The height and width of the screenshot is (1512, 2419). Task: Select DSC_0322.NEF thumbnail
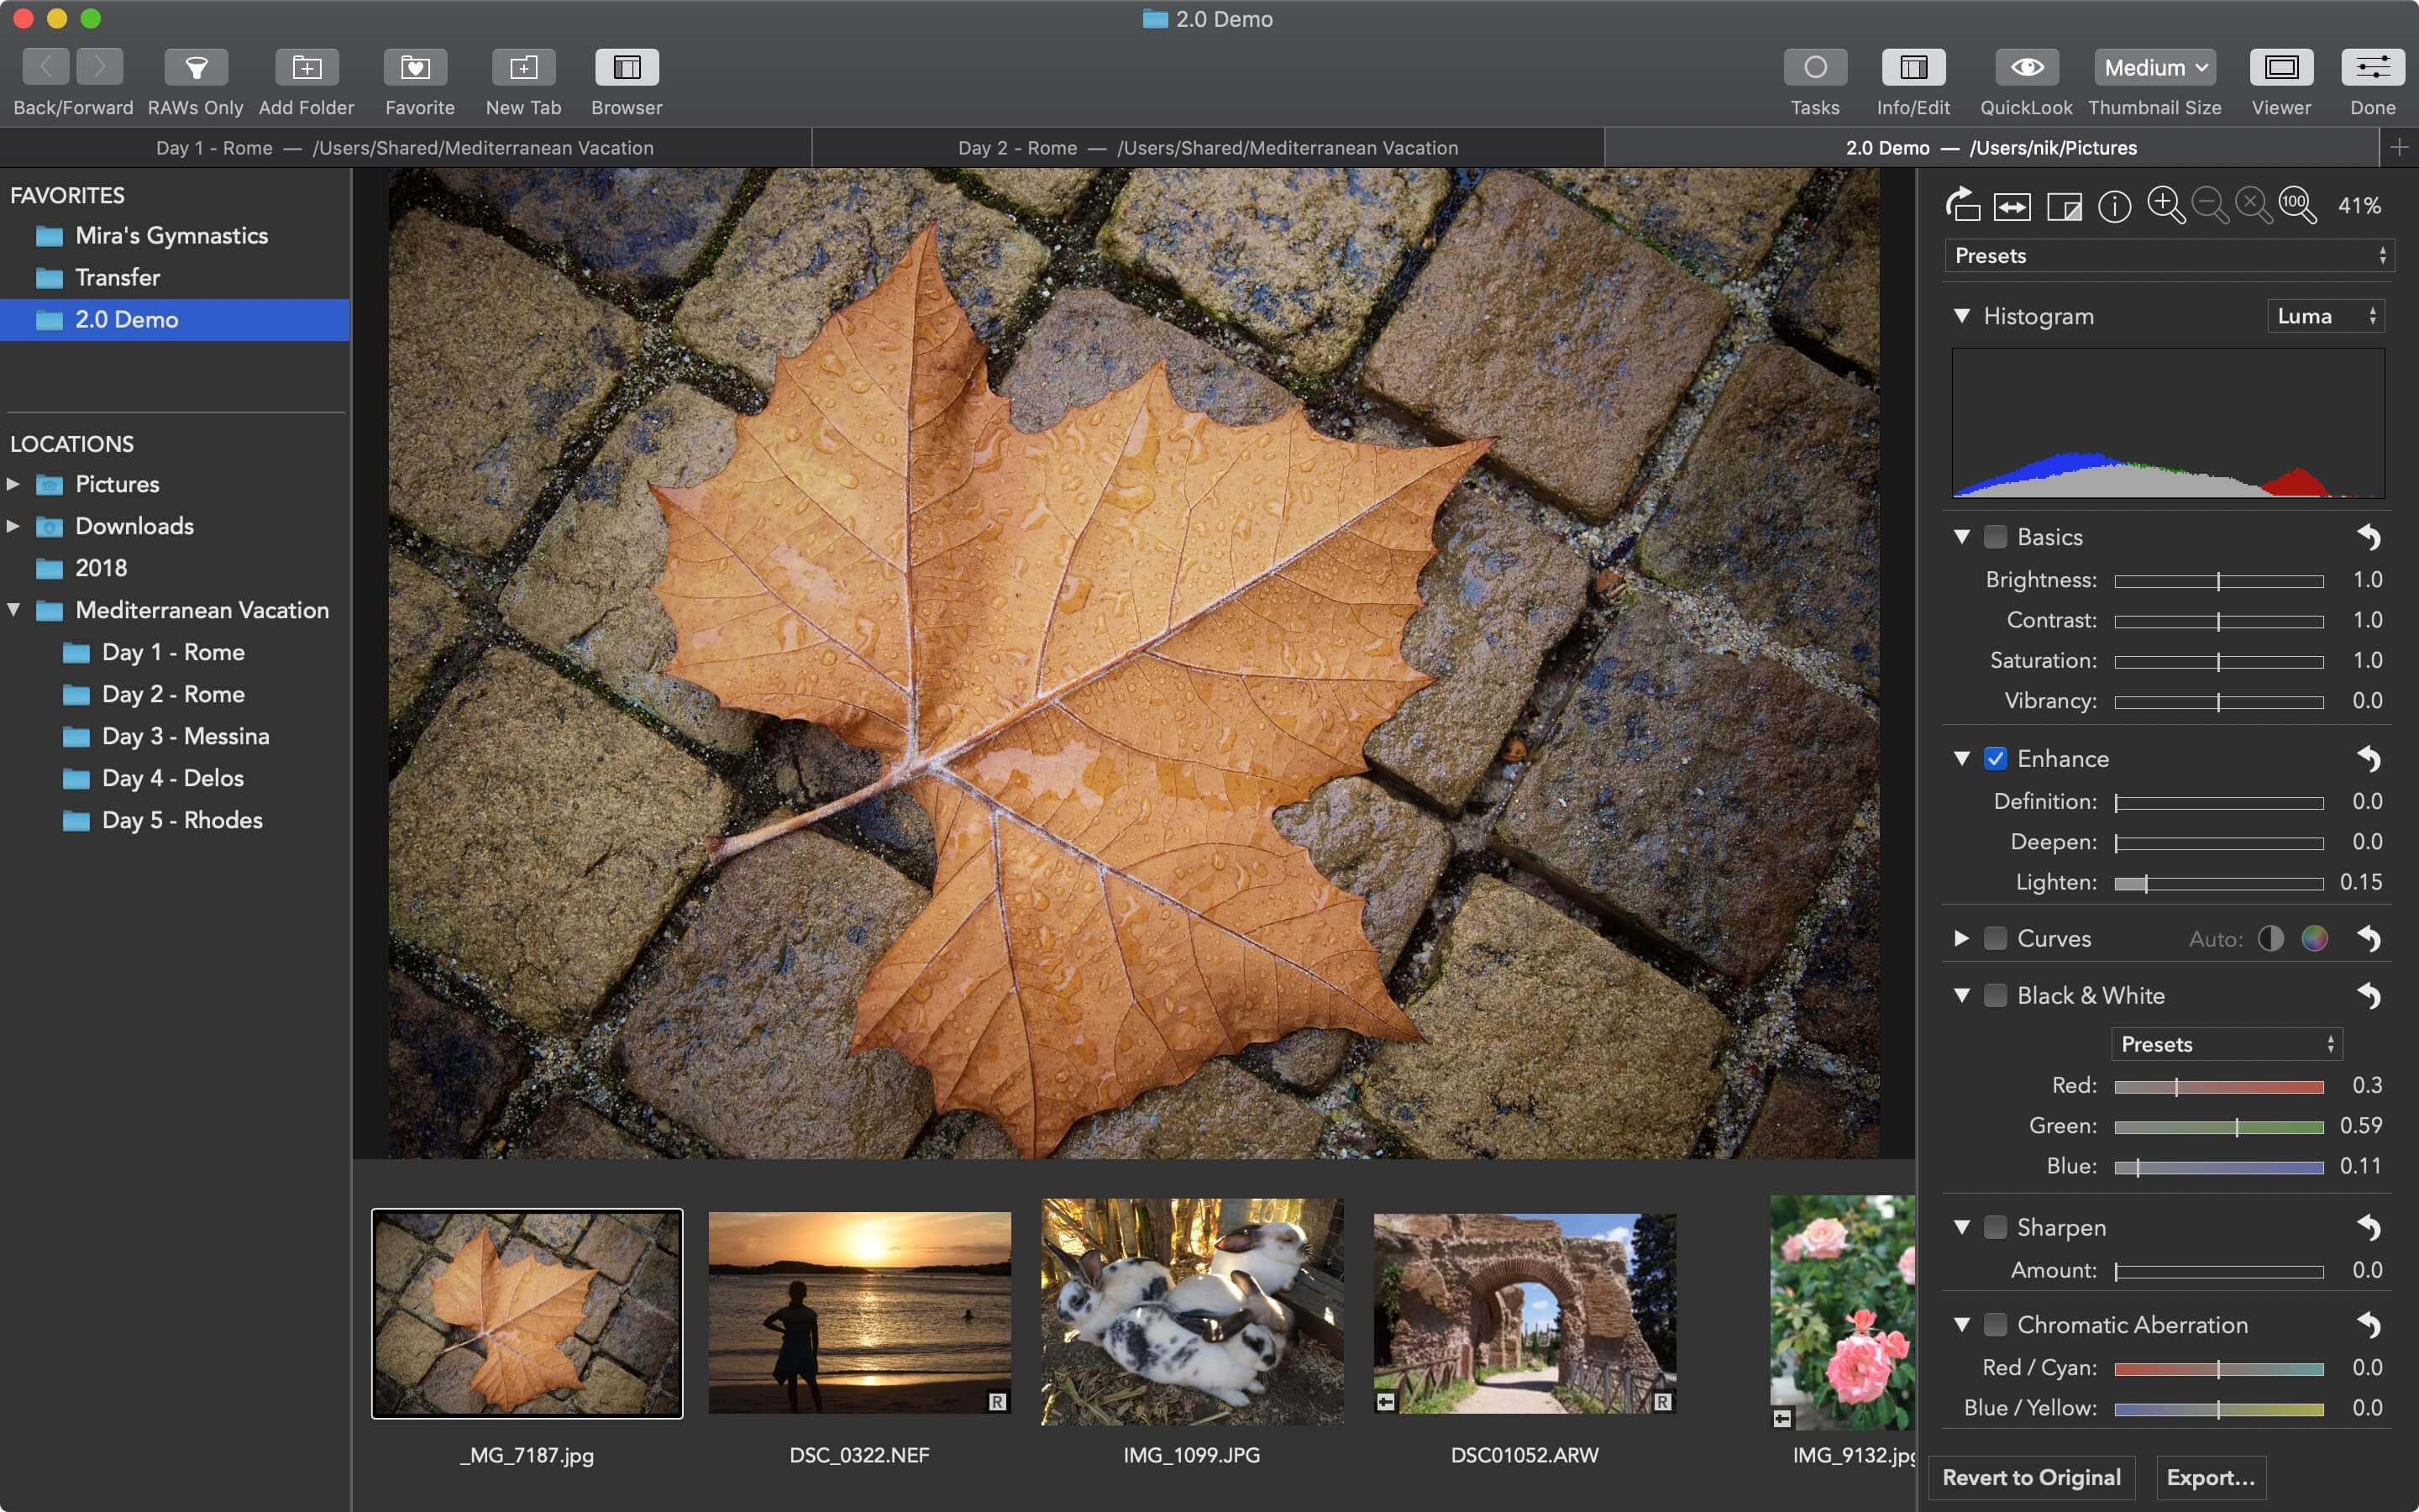pyautogui.click(x=858, y=1310)
